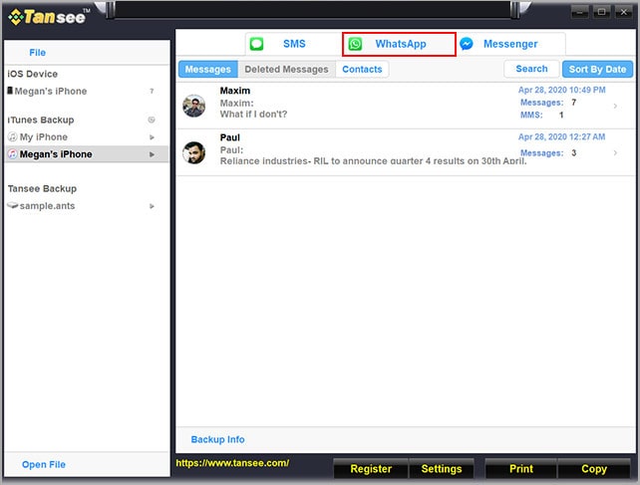Screen dimensions: 640x485
Task: Click the Backup Info link
Action: pos(217,439)
